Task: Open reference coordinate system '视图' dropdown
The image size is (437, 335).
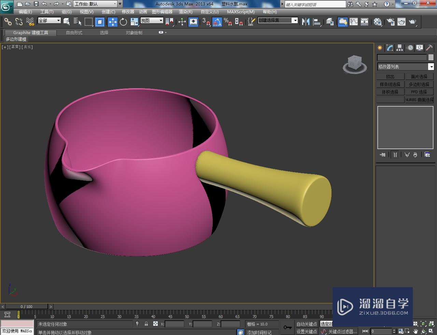Action: (152, 20)
